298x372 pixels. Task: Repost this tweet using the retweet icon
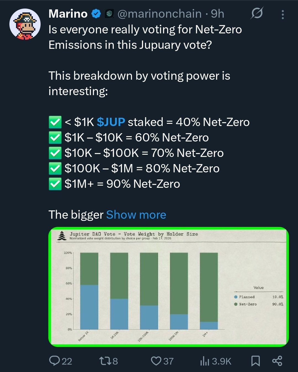[105, 361]
